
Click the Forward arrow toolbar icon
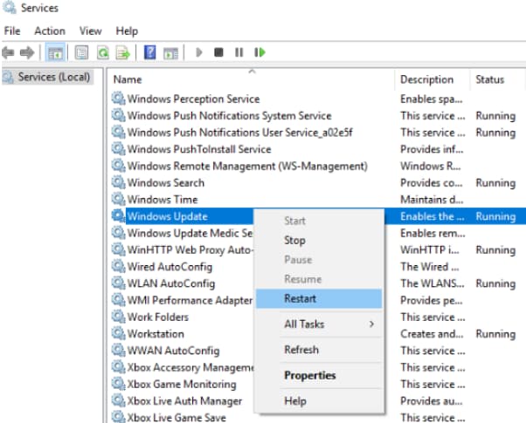coord(27,52)
